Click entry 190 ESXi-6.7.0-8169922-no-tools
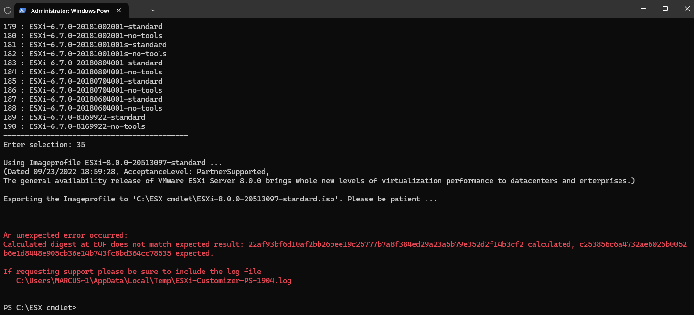The width and height of the screenshot is (694, 315). [74, 126]
